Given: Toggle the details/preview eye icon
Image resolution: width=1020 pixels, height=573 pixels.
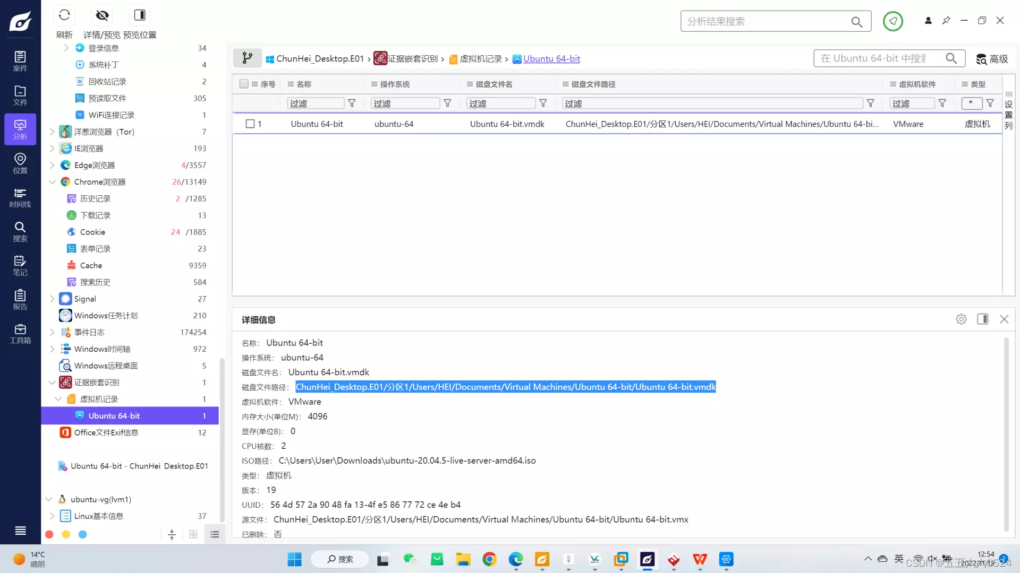Looking at the screenshot, I should click(x=102, y=15).
